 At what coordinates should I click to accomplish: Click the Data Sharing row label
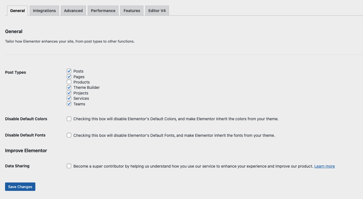pyautogui.click(x=17, y=166)
